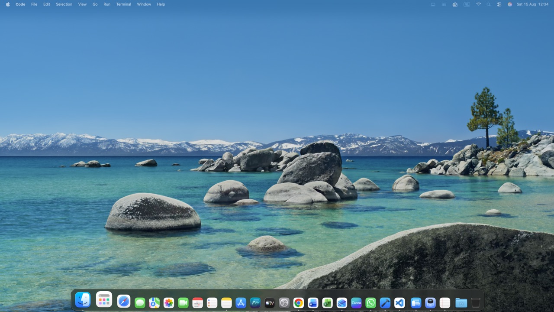
Task: Open the Wi-Fi status menu
Action: tap(478, 4)
